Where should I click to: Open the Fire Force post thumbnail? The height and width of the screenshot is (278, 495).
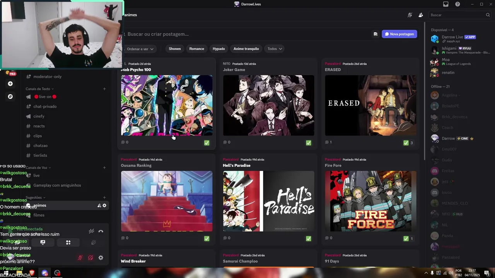[x=370, y=201]
